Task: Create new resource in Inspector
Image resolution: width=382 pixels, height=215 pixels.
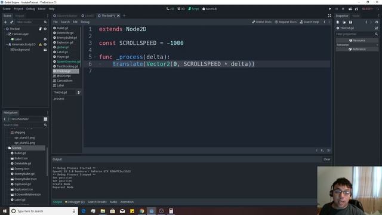Action: click(338, 22)
